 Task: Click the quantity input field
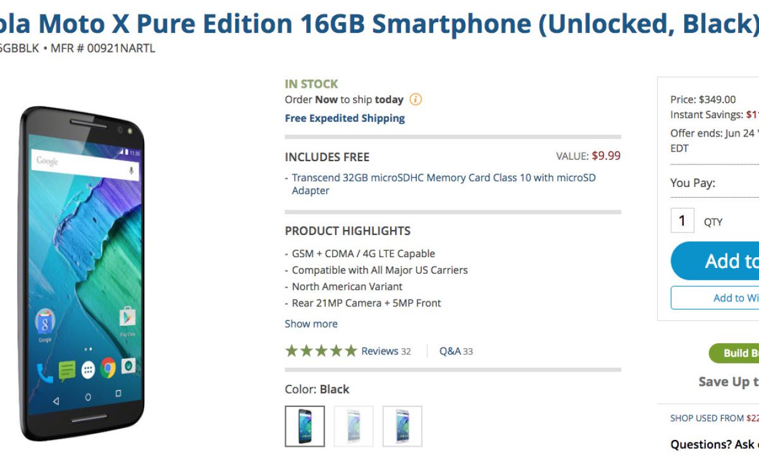tap(682, 221)
